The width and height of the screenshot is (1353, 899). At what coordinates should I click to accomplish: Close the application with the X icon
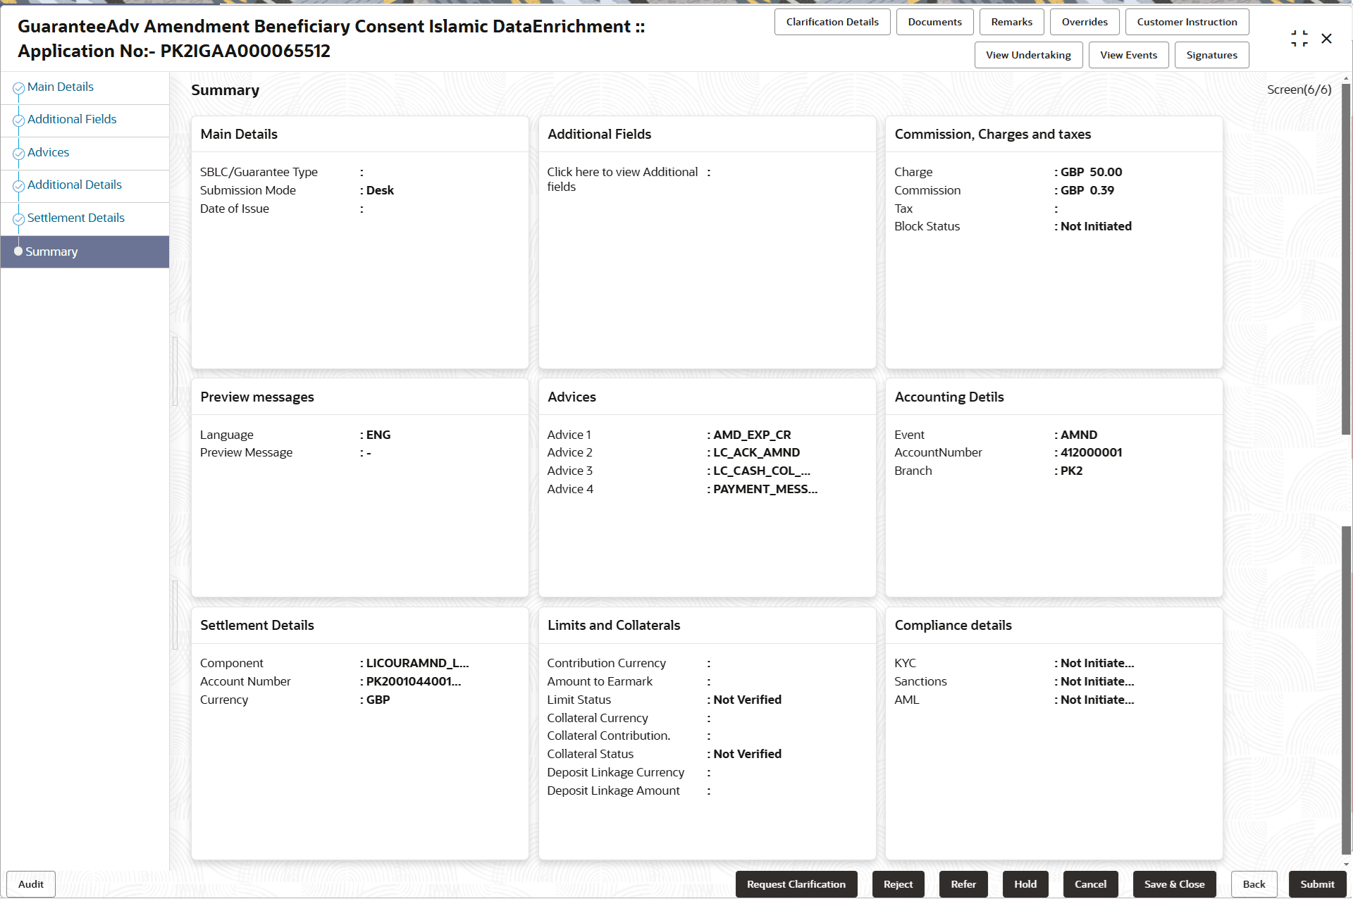[x=1326, y=39]
